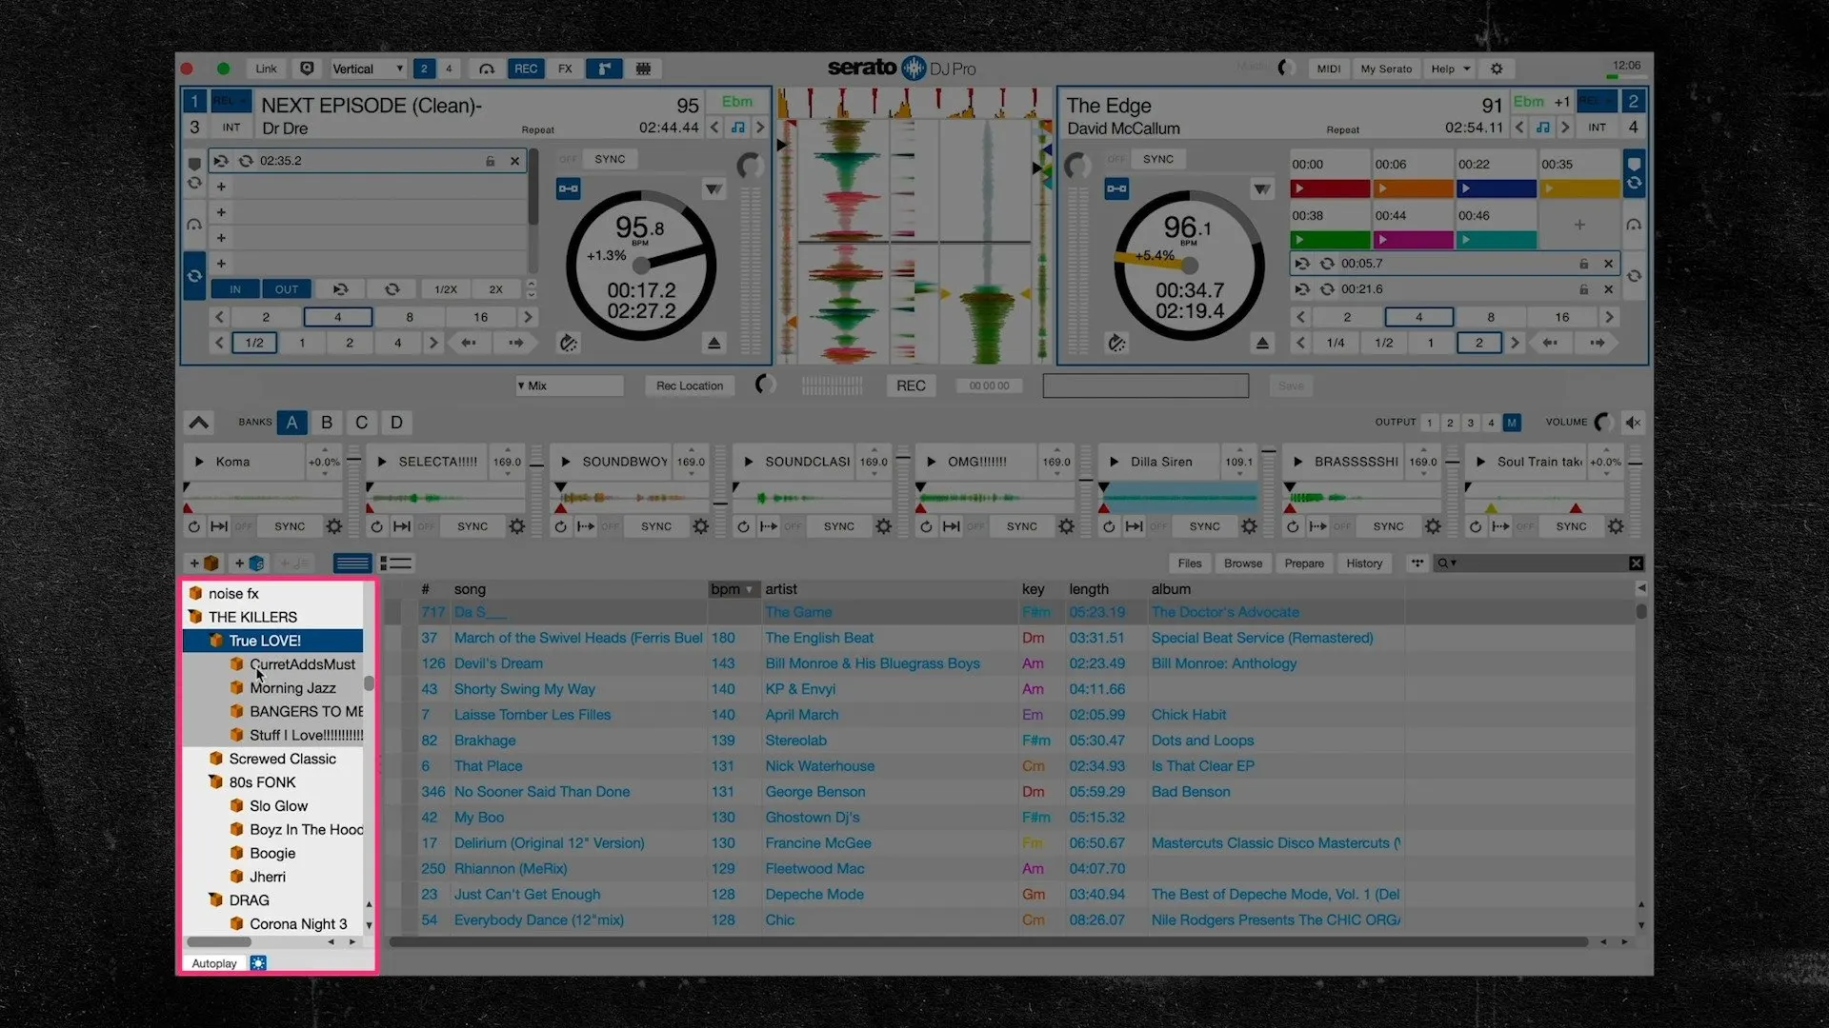This screenshot has height=1028, width=1829.
Task: Trigger the magenta 00:44 cue point
Action: pos(1413,240)
